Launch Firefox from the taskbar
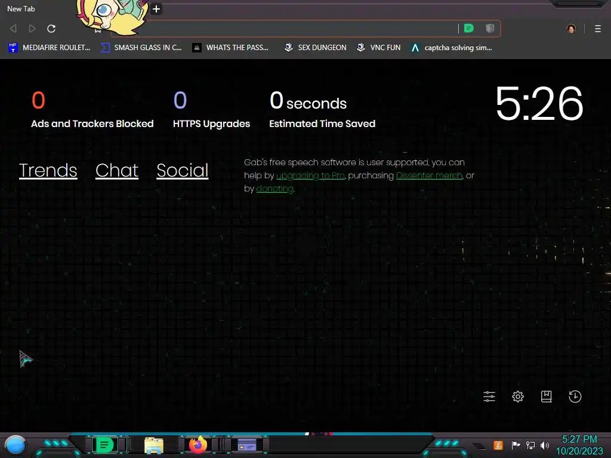Viewport: 611px width, 458px height. pyautogui.click(x=198, y=445)
